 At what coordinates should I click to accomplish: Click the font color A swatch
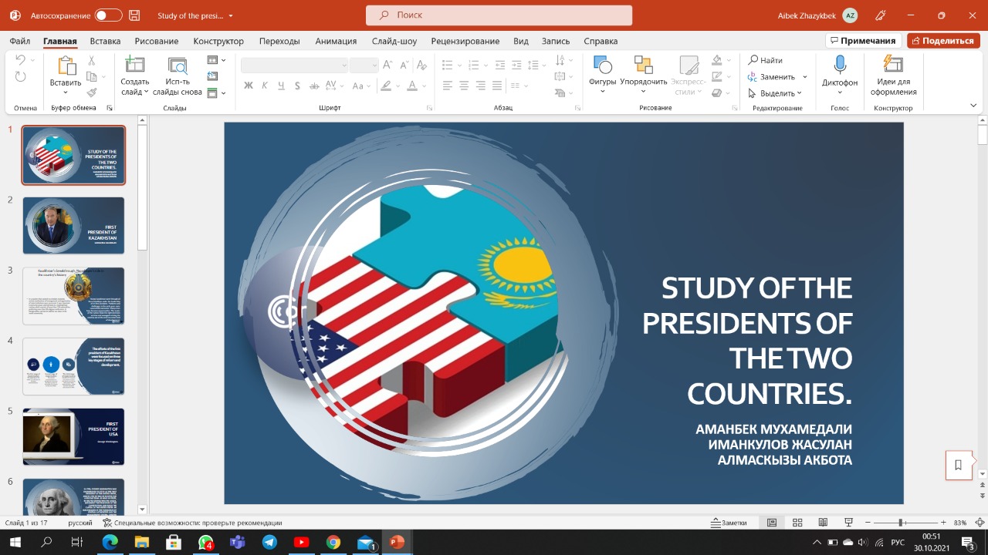pos(412,86)
